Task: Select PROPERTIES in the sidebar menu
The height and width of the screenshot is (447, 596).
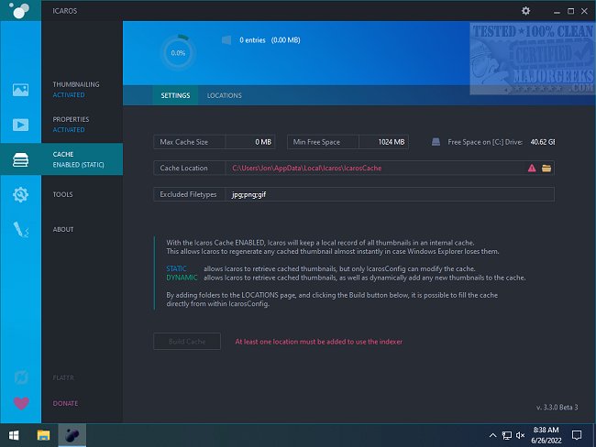Action: [x=72, y=119]
